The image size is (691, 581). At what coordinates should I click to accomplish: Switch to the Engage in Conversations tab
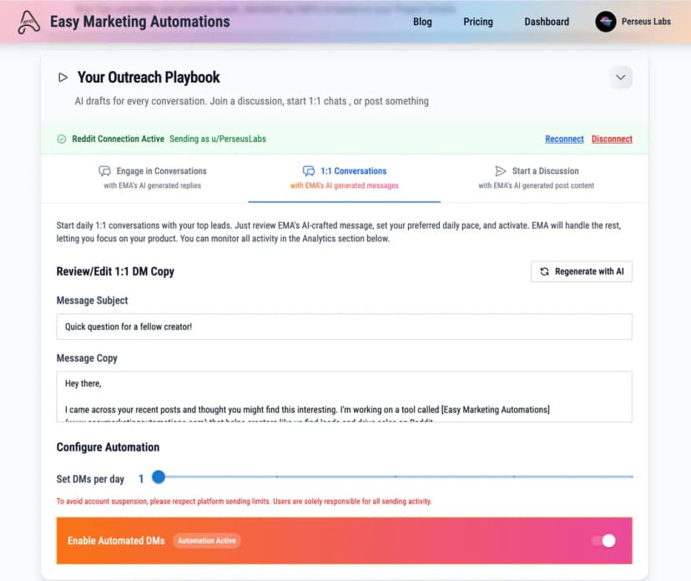pyautogui.click(x=153, y=178)
